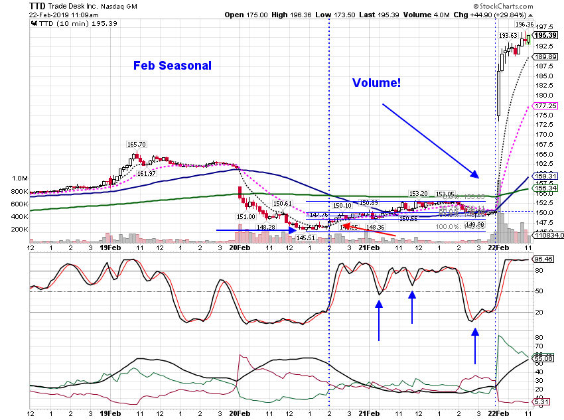
Task: Click the blue 159.31 moving average tag
Action: tap(545, 176)
